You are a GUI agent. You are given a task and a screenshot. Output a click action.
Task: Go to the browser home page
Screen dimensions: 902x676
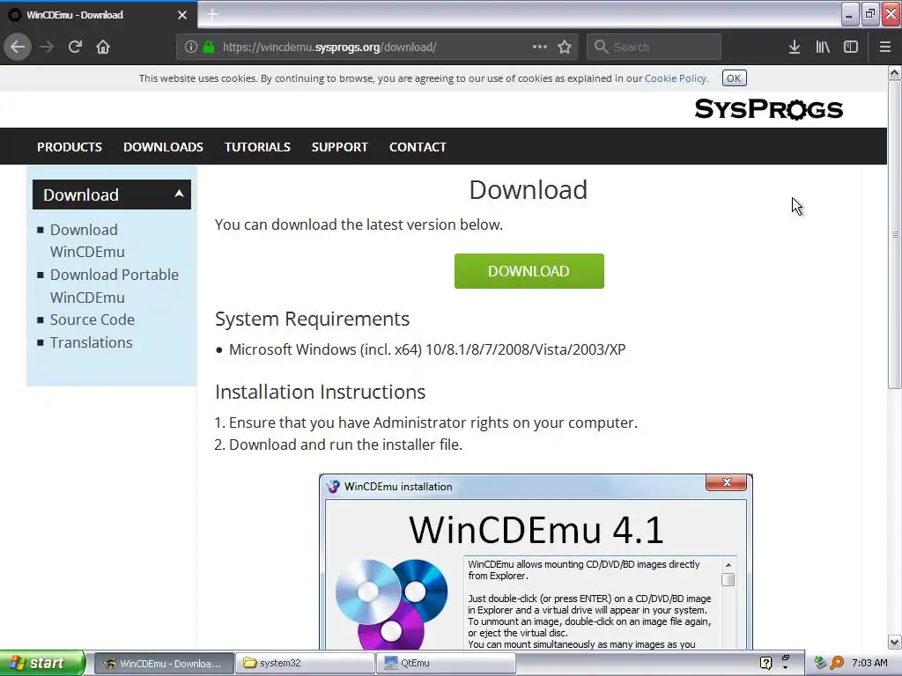103,47
